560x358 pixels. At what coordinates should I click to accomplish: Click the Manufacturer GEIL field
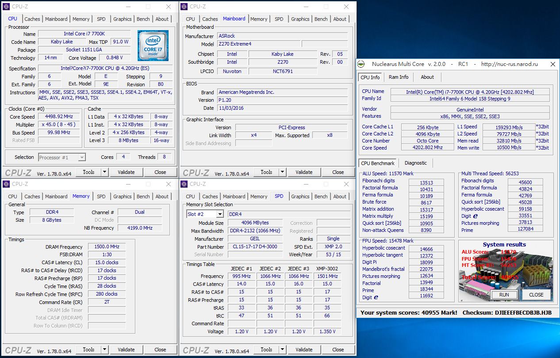click(255, 239)
